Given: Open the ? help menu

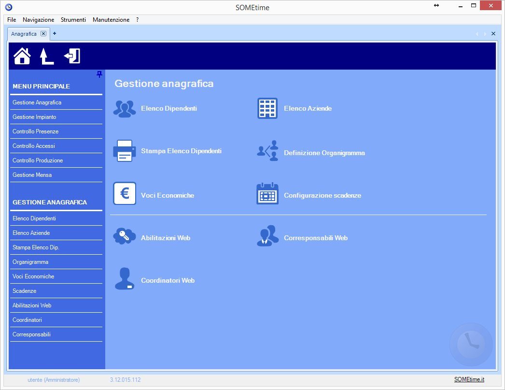Looking at the screenshot, I should [137, 20].
